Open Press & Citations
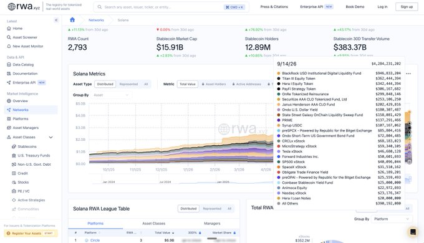Viewport: 424px width, 243px height. click(x=274, y=7)
